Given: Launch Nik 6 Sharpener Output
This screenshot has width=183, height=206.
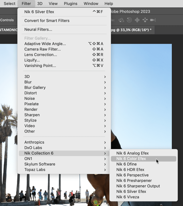Looking at the screenshot, I should coord(143,186).
